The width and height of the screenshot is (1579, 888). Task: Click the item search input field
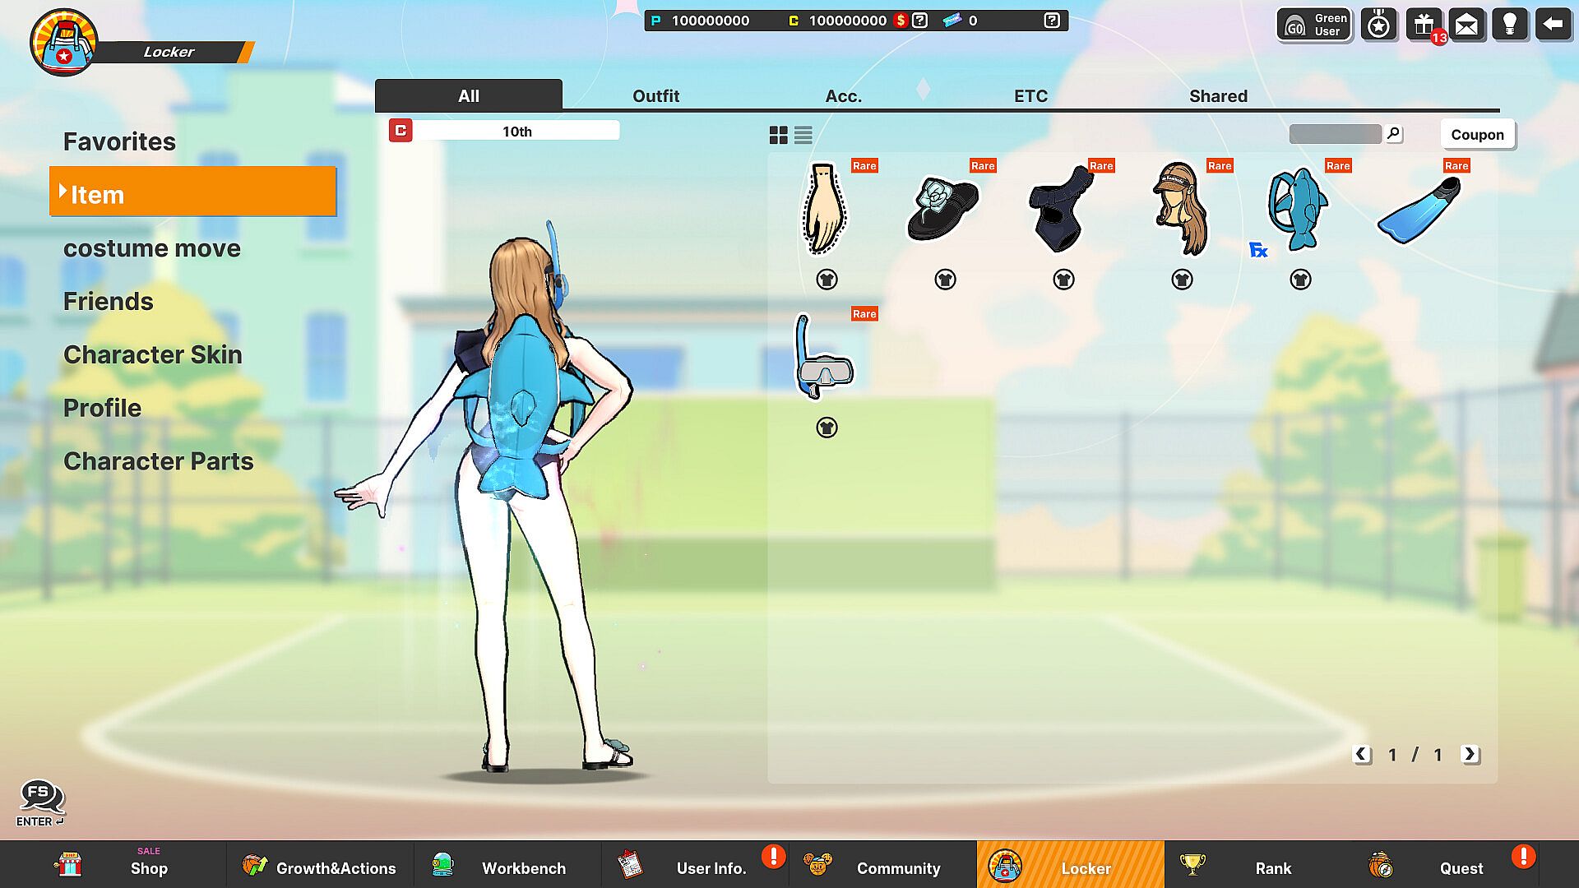(1334, 134)
